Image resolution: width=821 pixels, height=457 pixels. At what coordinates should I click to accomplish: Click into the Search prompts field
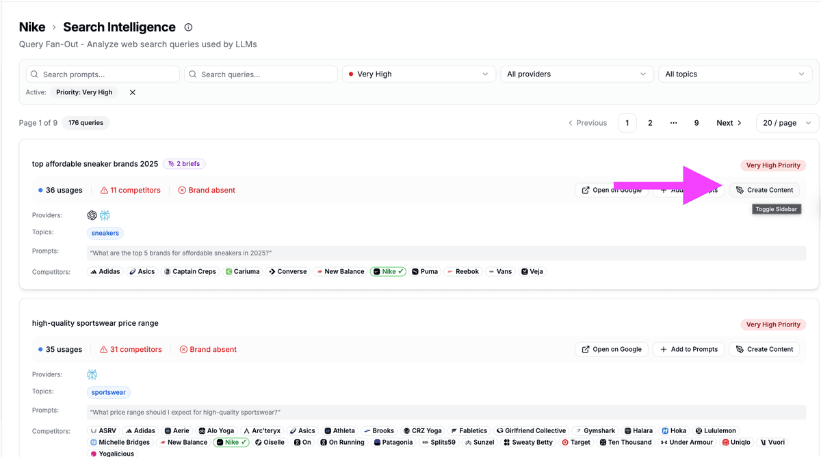point(103,74)
